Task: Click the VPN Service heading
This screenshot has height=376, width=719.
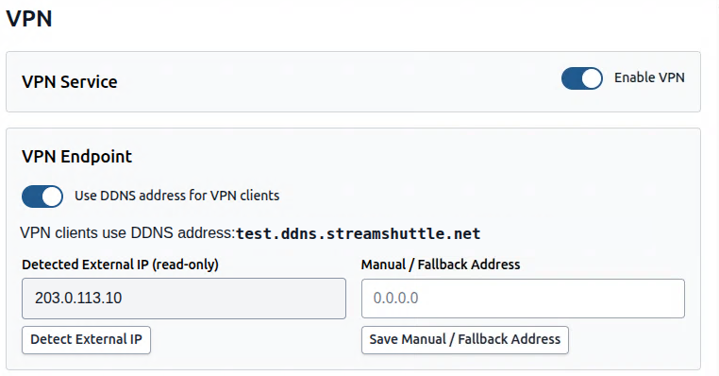Action: click(x=70, y=82)
